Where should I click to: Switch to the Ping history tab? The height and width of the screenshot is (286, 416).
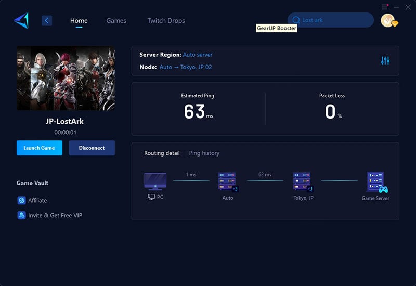point(204,153)
